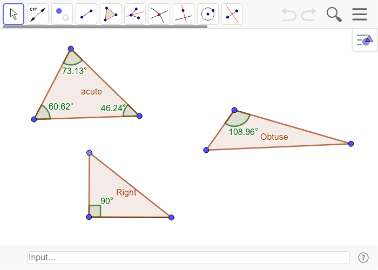The width and height of the screenshot is (378, 270).
Task: Click the 108.96° angle label
Action: [243, 132]
